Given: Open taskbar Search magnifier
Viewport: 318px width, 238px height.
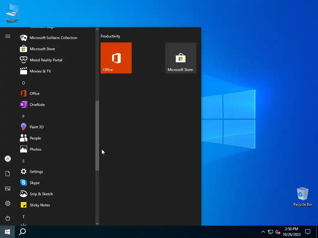Looking at the screenshot, I should [22, 232].
